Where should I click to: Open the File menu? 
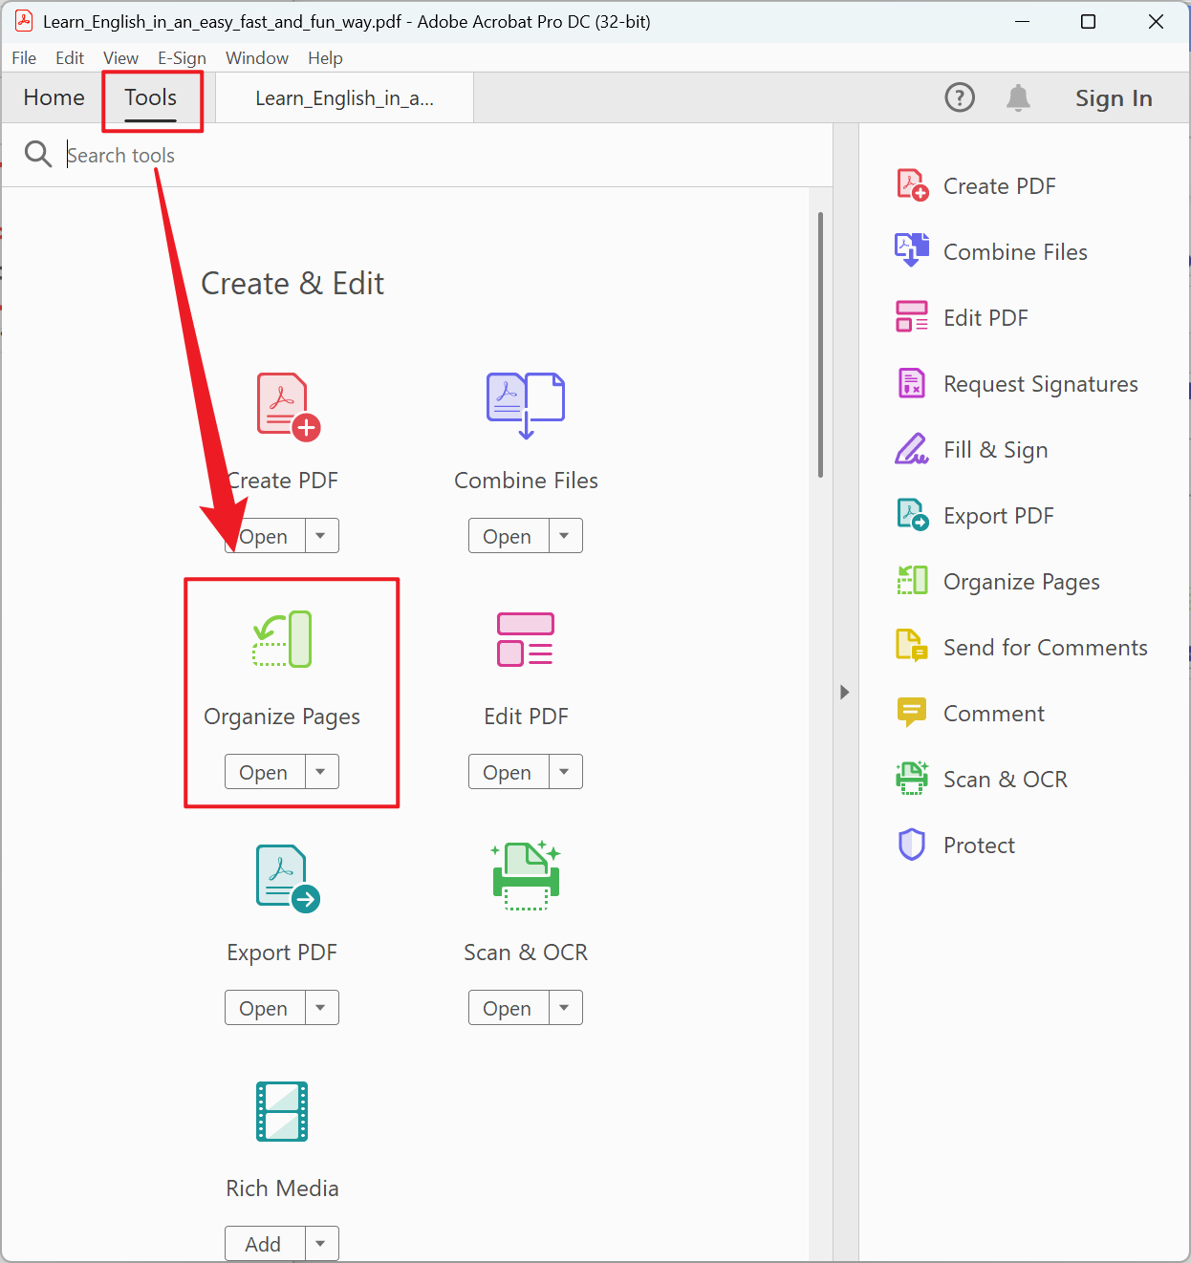pos(24,58)
